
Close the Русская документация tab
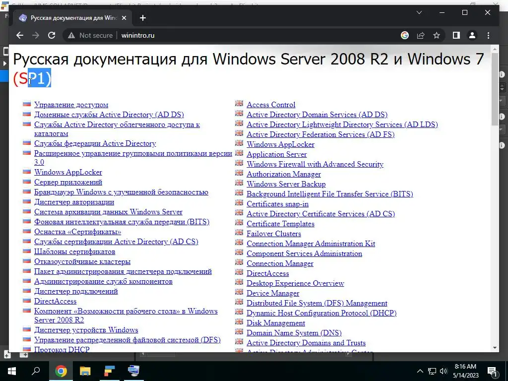pyautogui.click(x=124, y=18)
